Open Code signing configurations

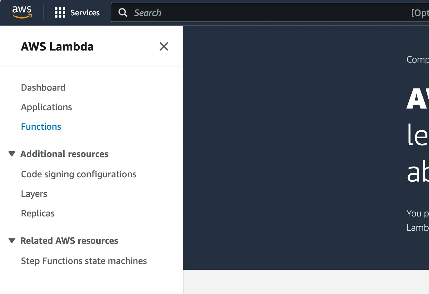tap(78, 174)
